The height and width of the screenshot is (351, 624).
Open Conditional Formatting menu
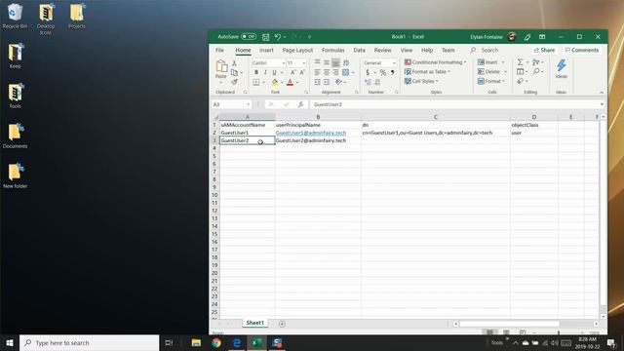point(435,62)
